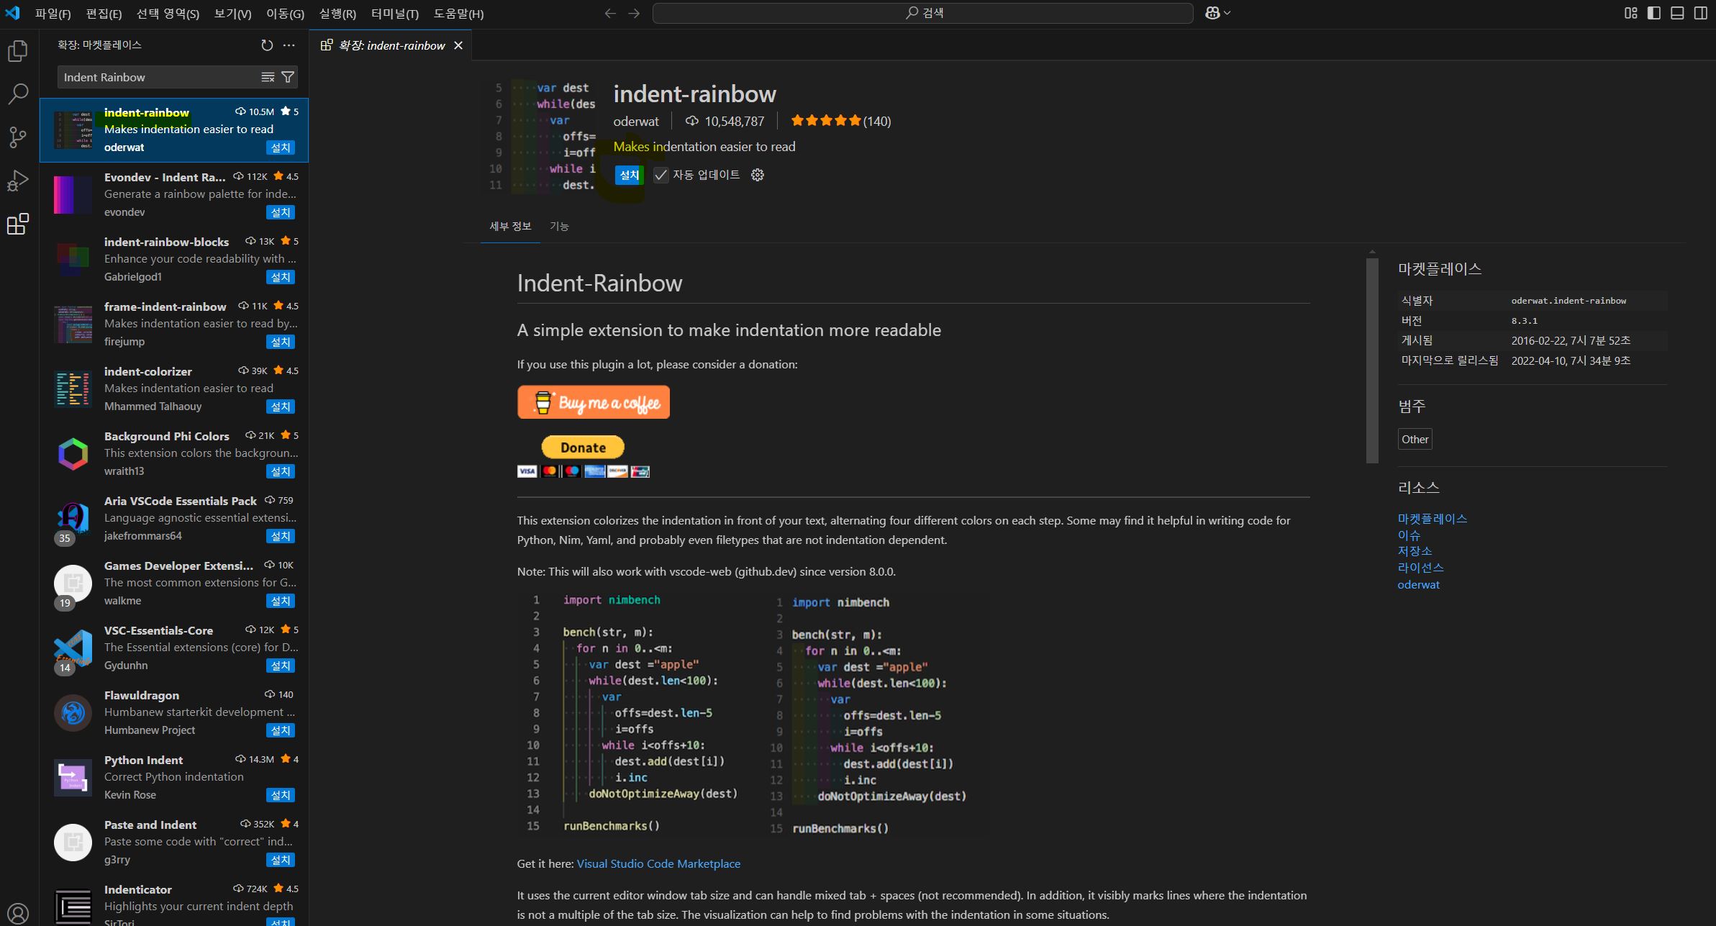This screenshot has height=926, width=1716.
Task: Select the Details tab
Action: pos(510,226)
